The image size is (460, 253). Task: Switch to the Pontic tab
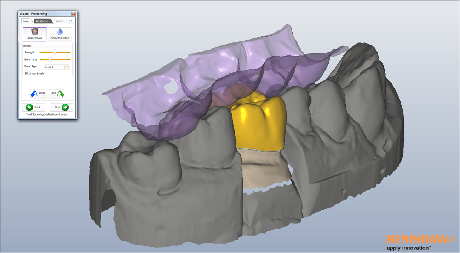click(60, 21)
